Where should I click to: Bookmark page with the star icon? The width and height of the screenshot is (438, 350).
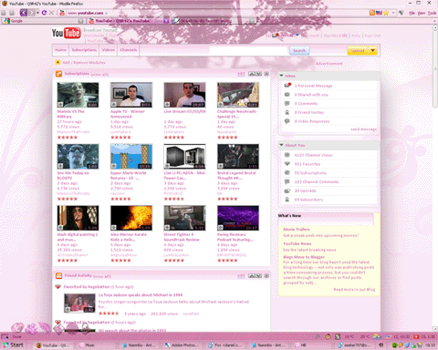[386, 13]
